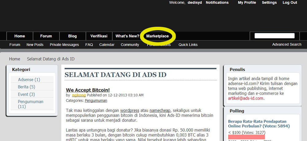Select the Adsense category
Screen dimensions: 307x141
[29, 80]
